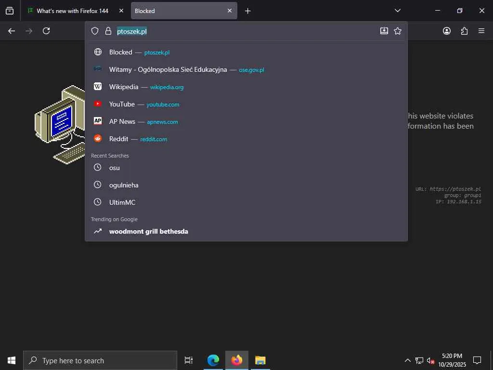The height and width of the screenshot is (370, 493).
Task: Click the clock icon beside 'UltimMC'
Action: coord(98,202)
